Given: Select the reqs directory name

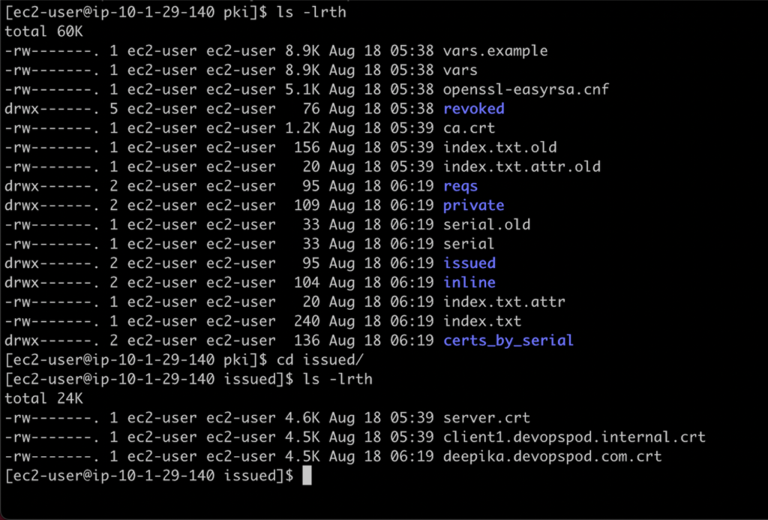Looking at the screenshot, I should click(460, 186).
